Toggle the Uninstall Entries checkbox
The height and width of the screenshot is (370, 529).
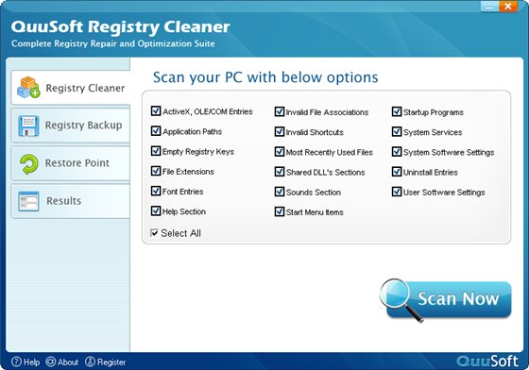point(397,172)
